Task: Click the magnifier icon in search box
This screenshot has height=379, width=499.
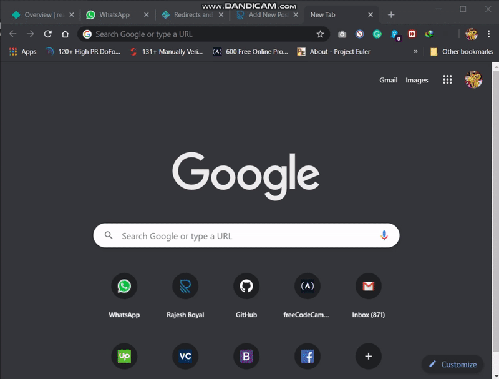Action: tap(109, 235)
